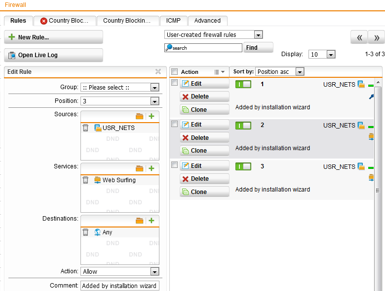The width and height of the screenshot is (385, 291).
Task: Switch to the ICMP tab
Action: (x=173, y=21)
